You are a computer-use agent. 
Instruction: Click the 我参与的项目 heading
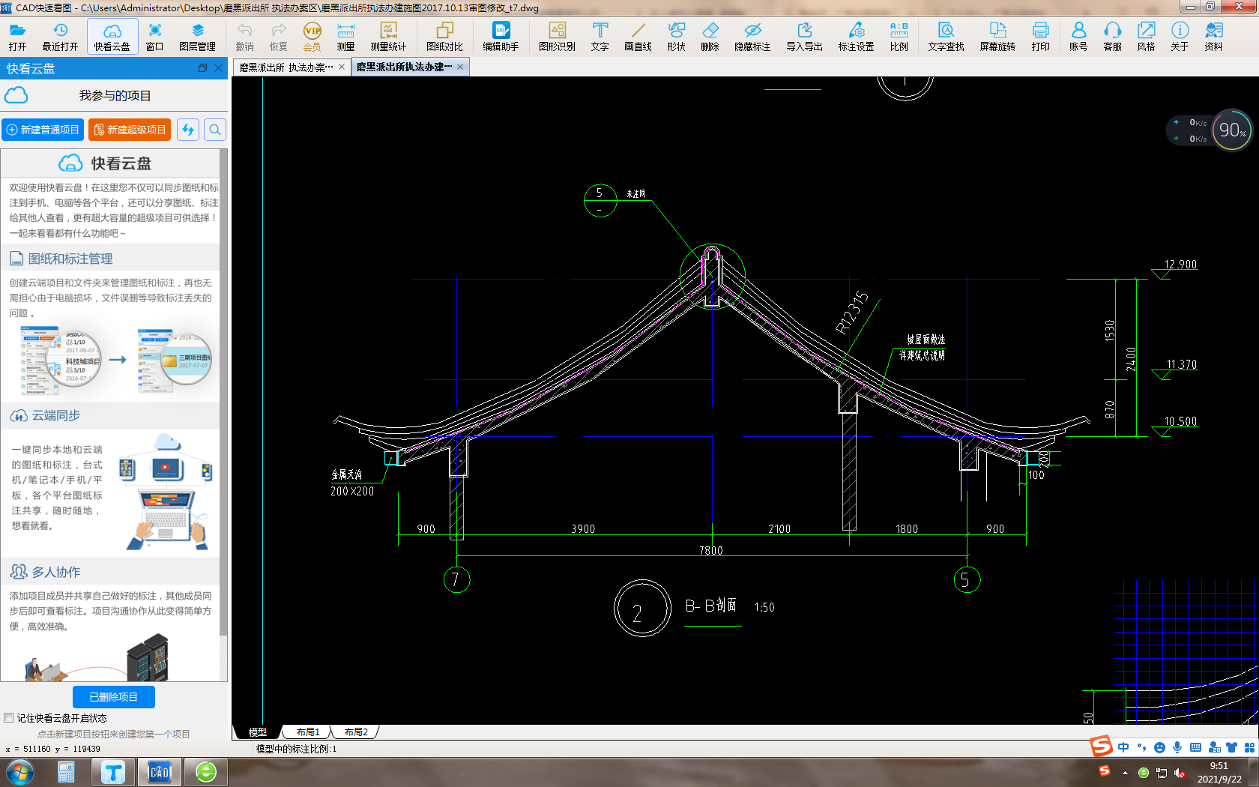(x=115, y=96)
